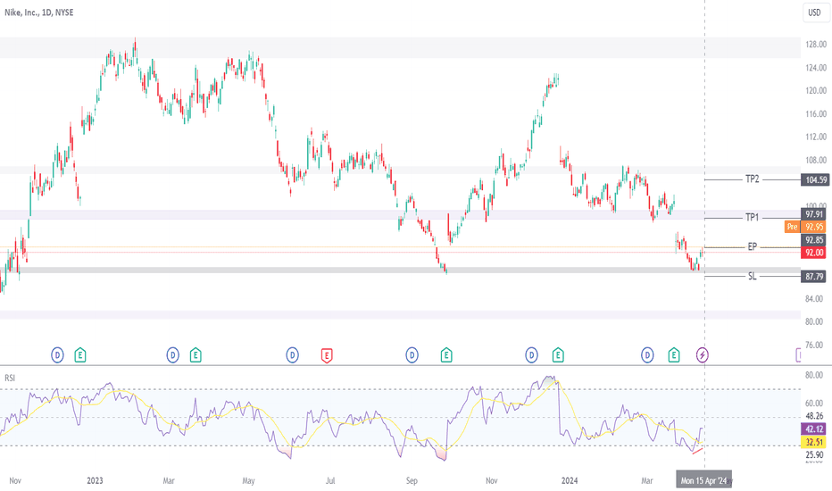
Task: Open the USD currency selector
Action: (814, 12)
